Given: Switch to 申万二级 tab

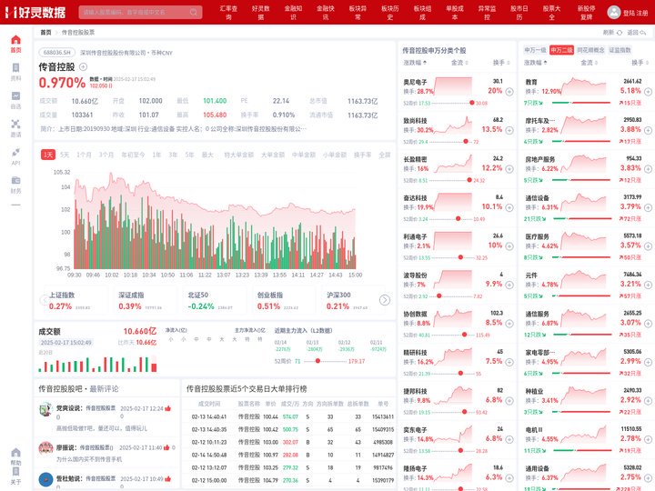Looking at the screenshot, I should [561, 50].
